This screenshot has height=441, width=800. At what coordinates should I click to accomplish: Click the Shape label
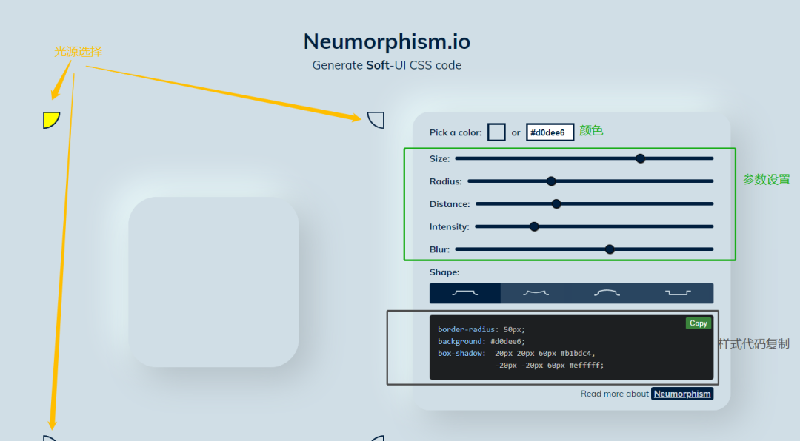(x=444, y=272)
